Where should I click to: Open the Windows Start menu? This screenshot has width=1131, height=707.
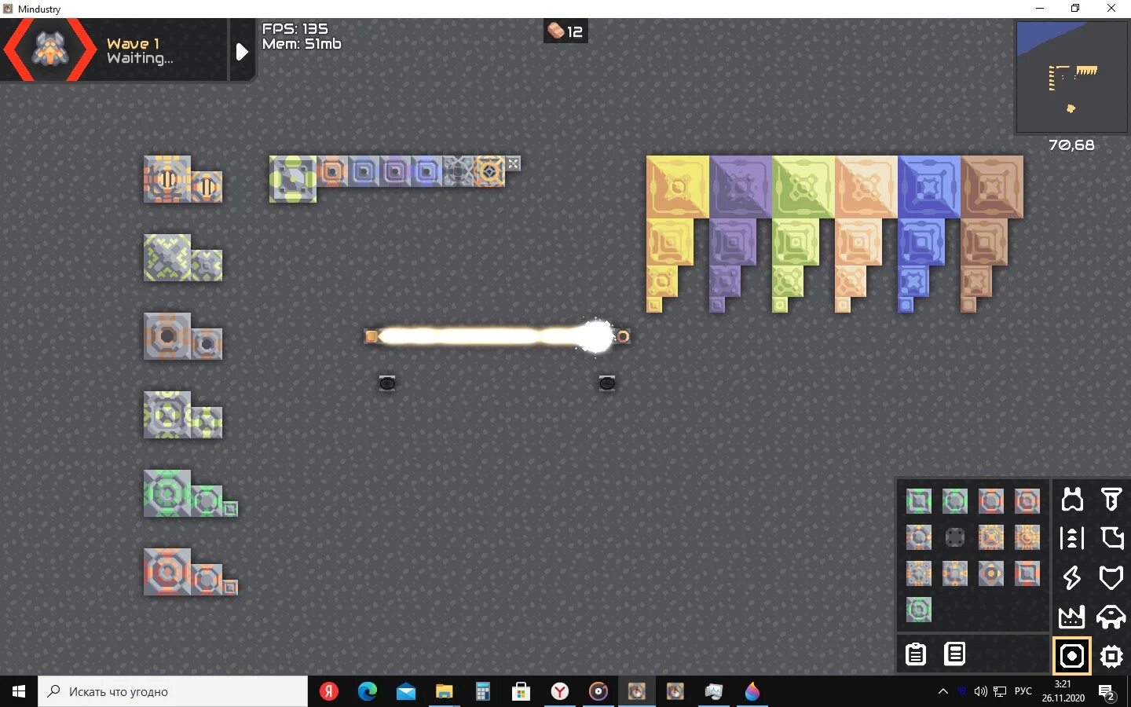[x=19, y=691]
